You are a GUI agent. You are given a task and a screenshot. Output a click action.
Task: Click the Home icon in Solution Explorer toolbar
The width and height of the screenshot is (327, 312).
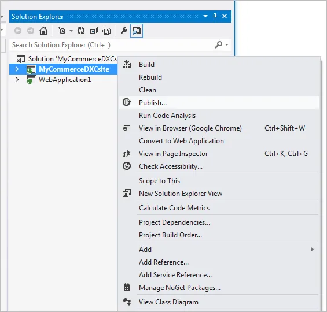43,31
